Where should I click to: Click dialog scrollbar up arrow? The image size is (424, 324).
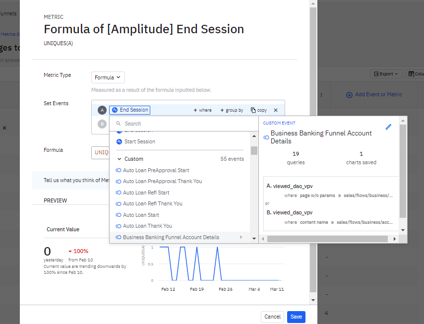tap(313, 3)
